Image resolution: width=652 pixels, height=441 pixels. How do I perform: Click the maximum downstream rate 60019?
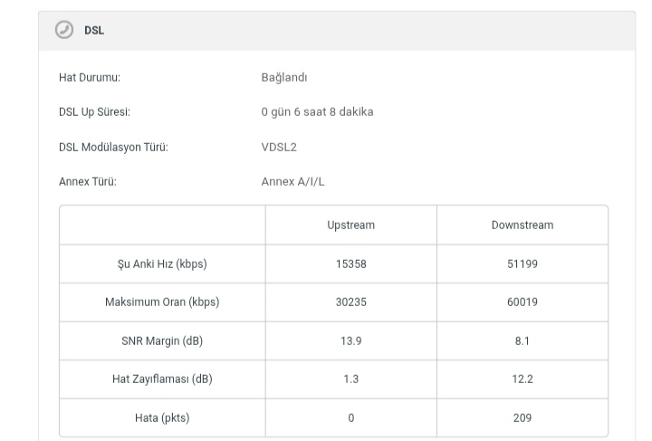click(522, 302)
